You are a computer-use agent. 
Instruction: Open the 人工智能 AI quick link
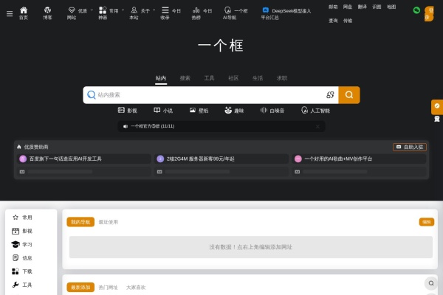point(315,111)
